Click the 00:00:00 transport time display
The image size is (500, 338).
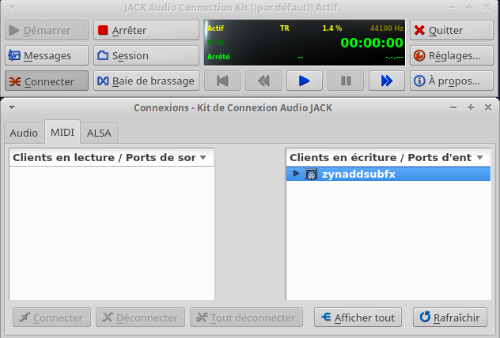372,43
